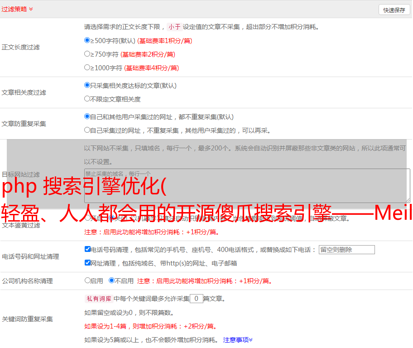This screenshot has width=413, height=348.
Task: Click the 私有词库 tag label
Action: click(98, 299)
